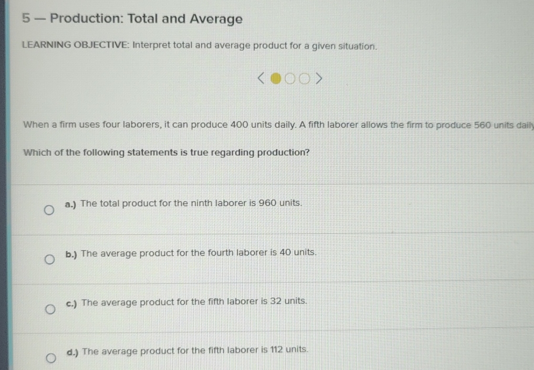534x370 pixels.
Task: Navigate to the next question using the right chevron
Action: pyautogui.click(x=319, y=79)
